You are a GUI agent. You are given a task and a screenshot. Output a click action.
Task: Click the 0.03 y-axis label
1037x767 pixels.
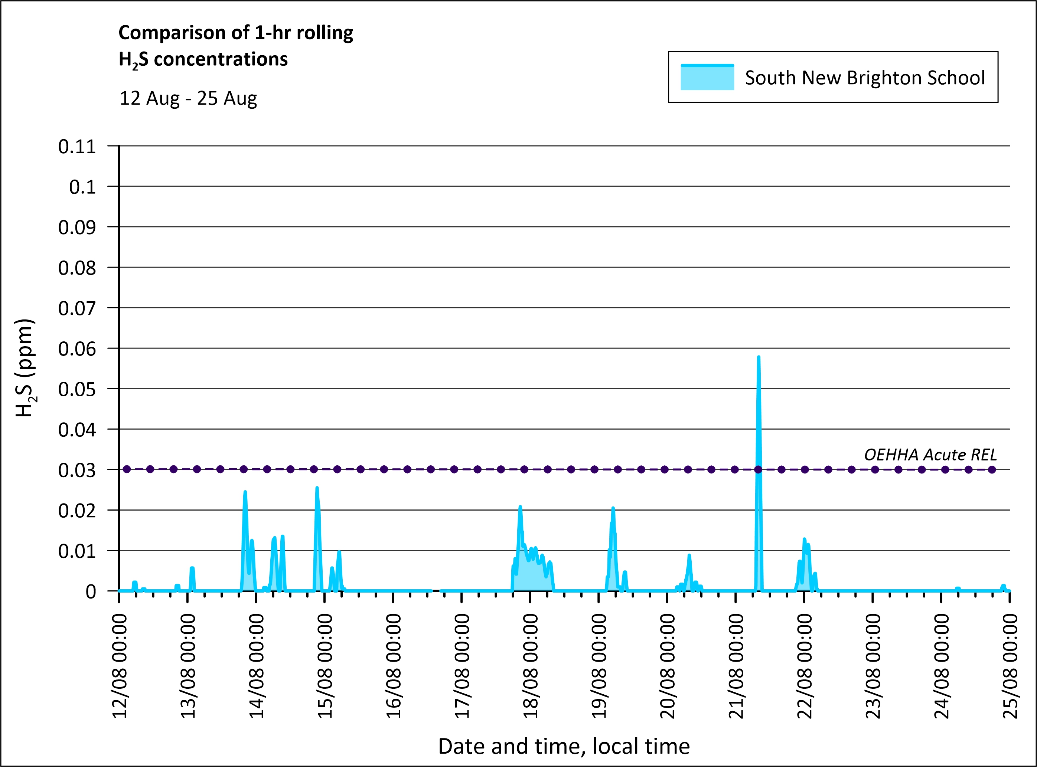(77, 470)
